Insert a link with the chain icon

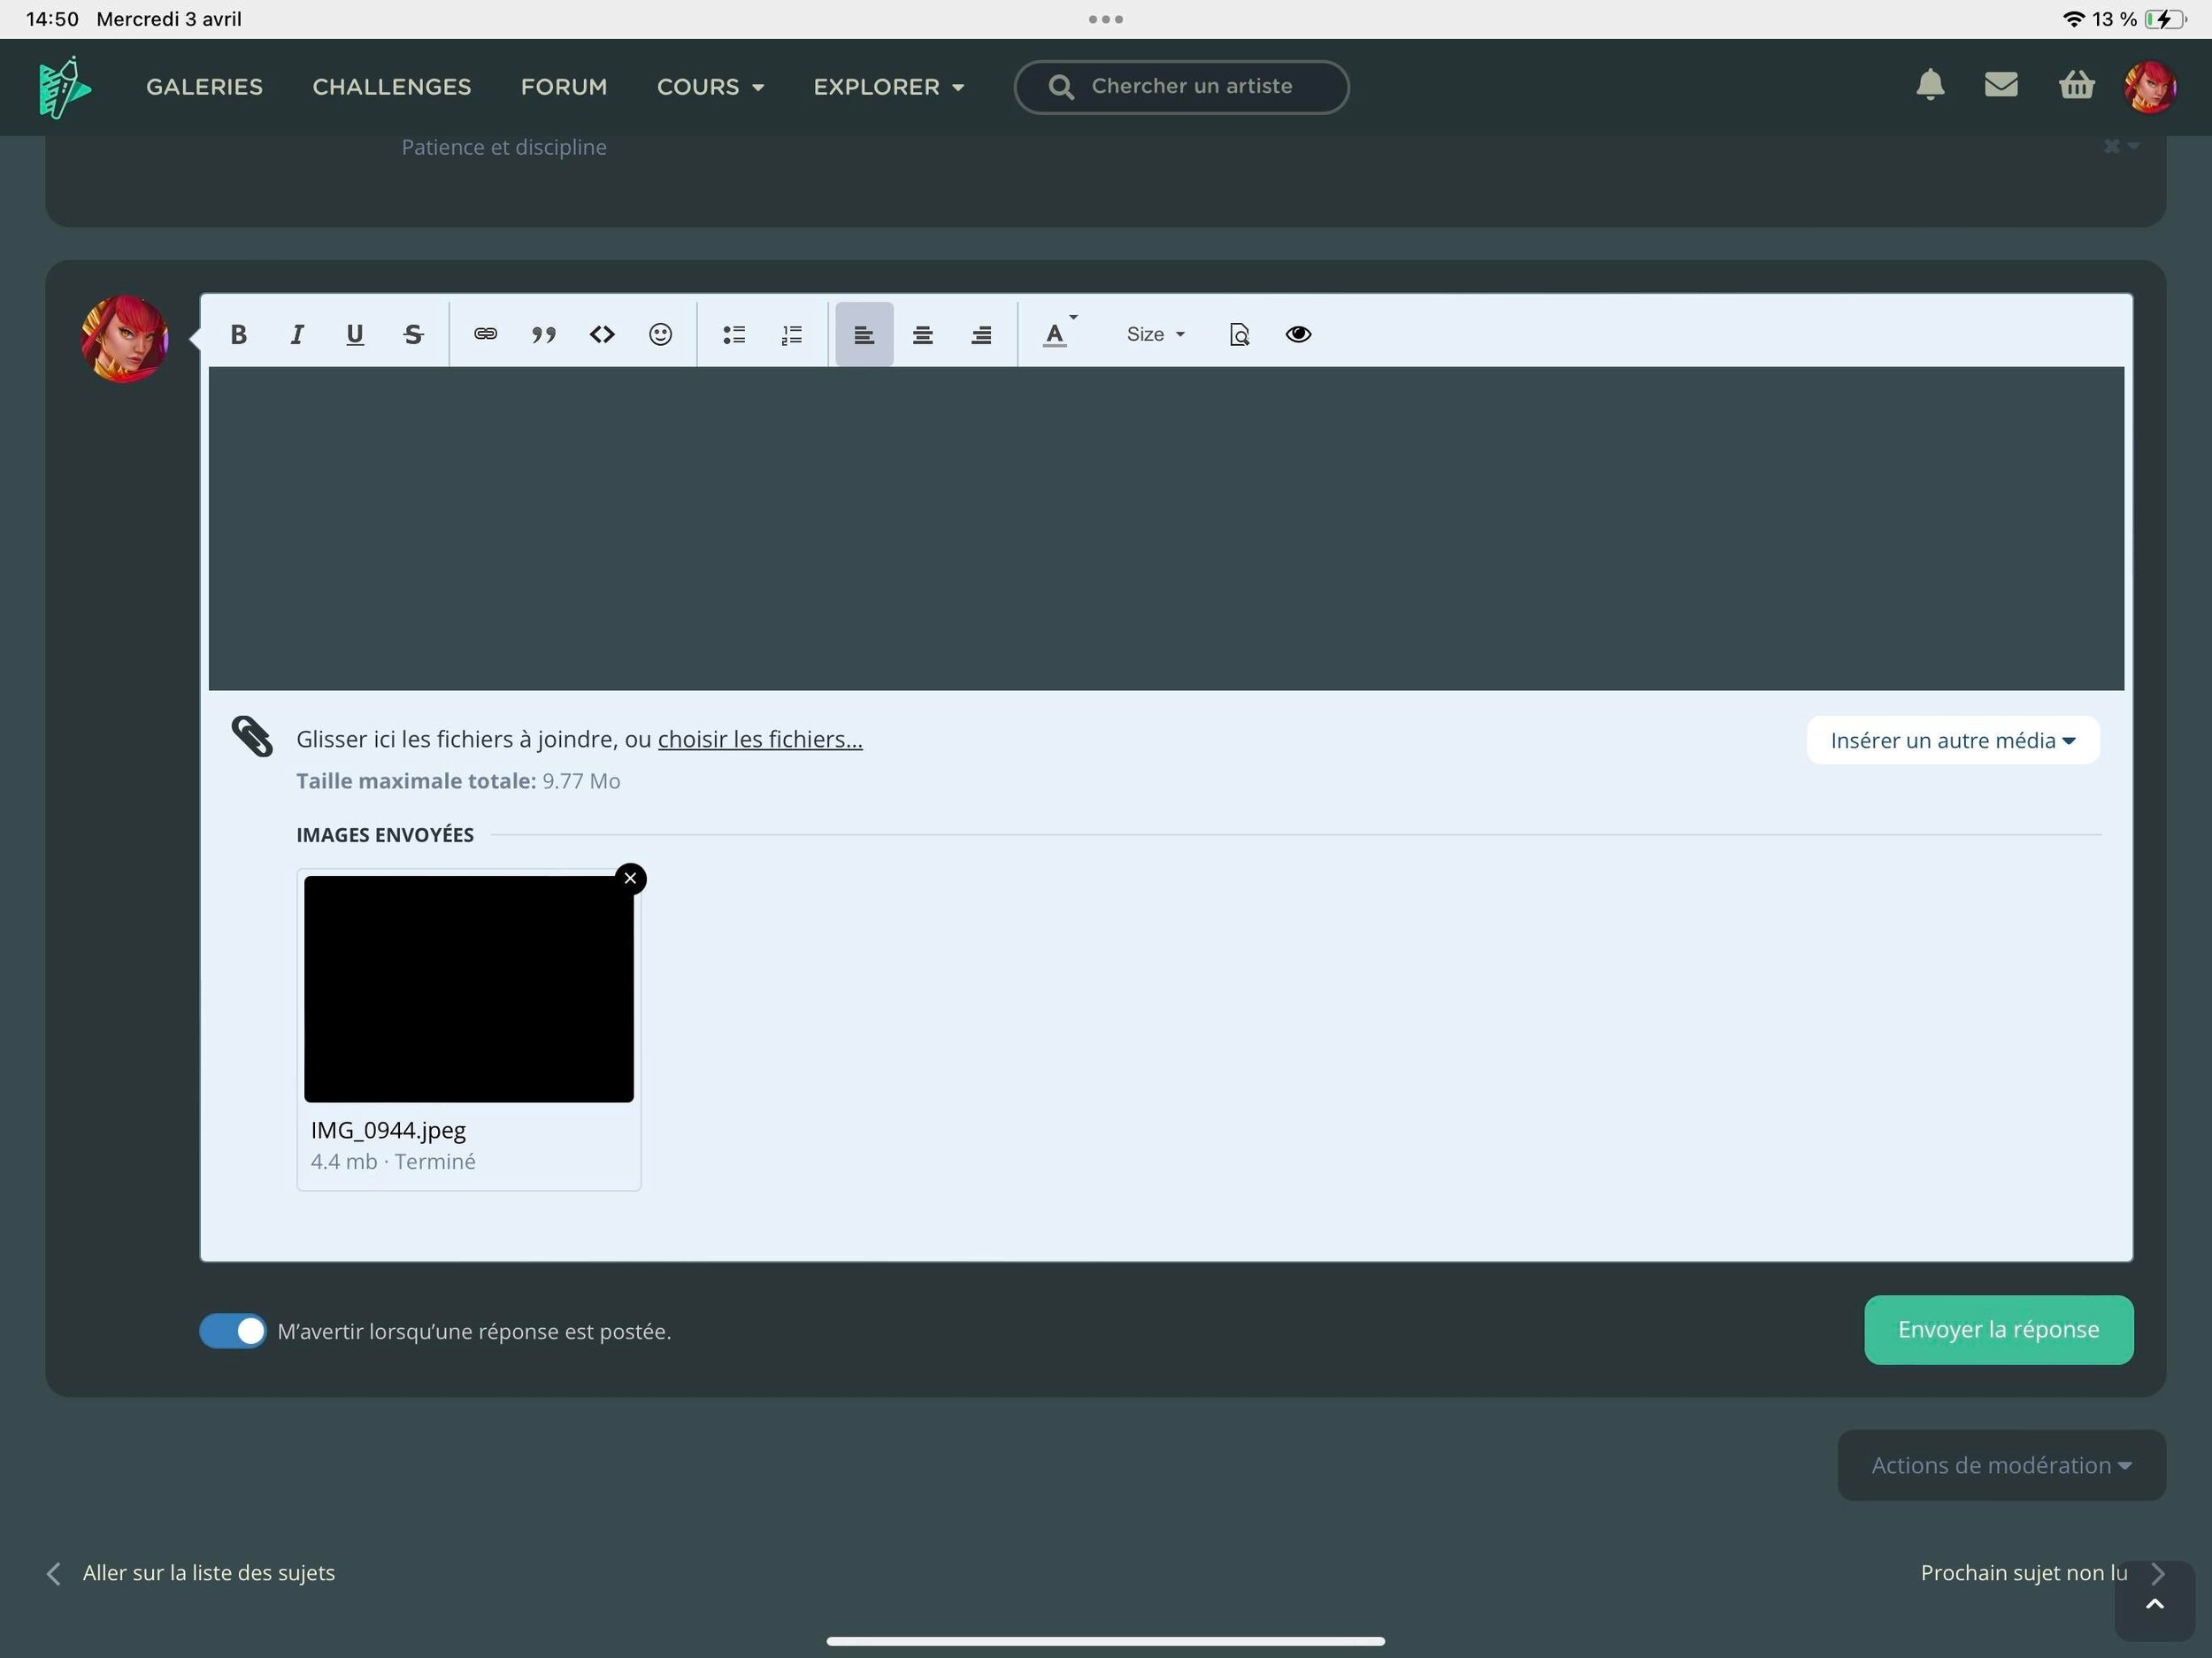[x=485, y=334]
